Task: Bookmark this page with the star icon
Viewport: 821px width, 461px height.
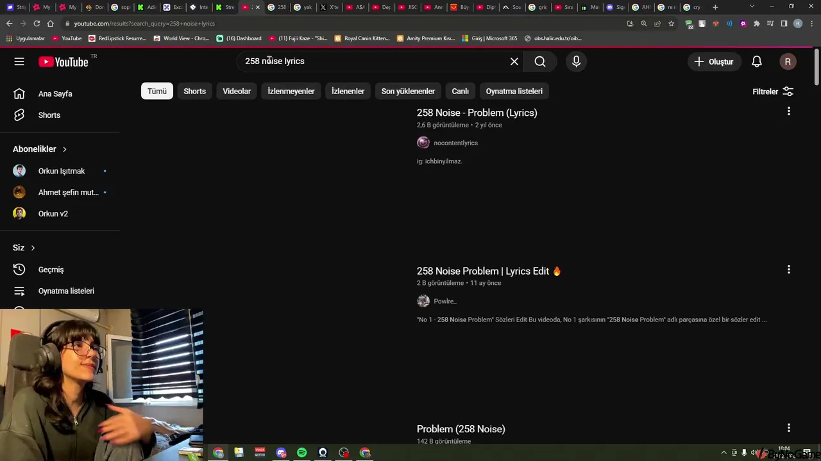Action: (x=671, y=24)
